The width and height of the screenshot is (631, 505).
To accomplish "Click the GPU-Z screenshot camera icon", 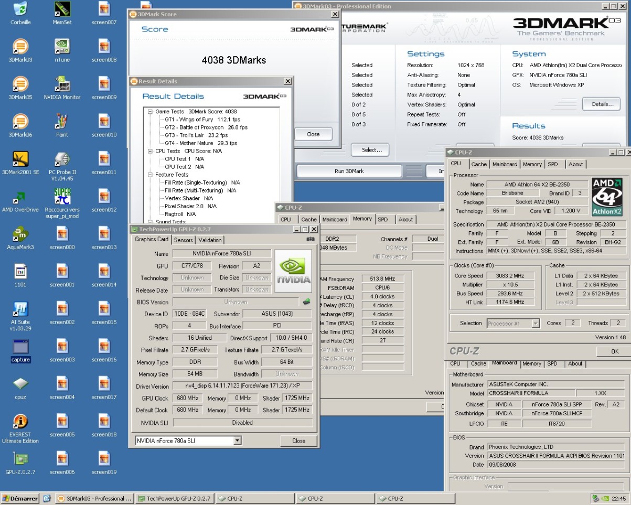I will 311,239.
